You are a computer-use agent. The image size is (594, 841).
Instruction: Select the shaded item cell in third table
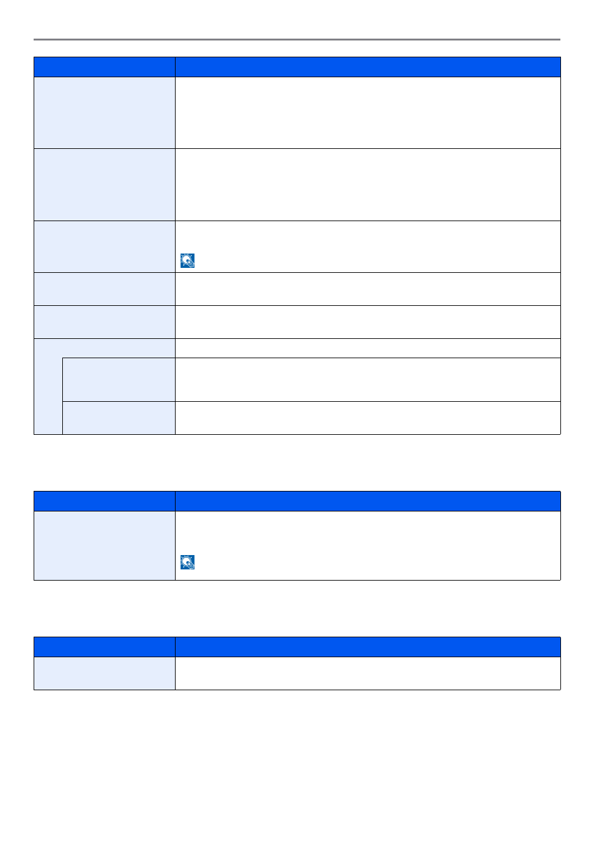105,673
